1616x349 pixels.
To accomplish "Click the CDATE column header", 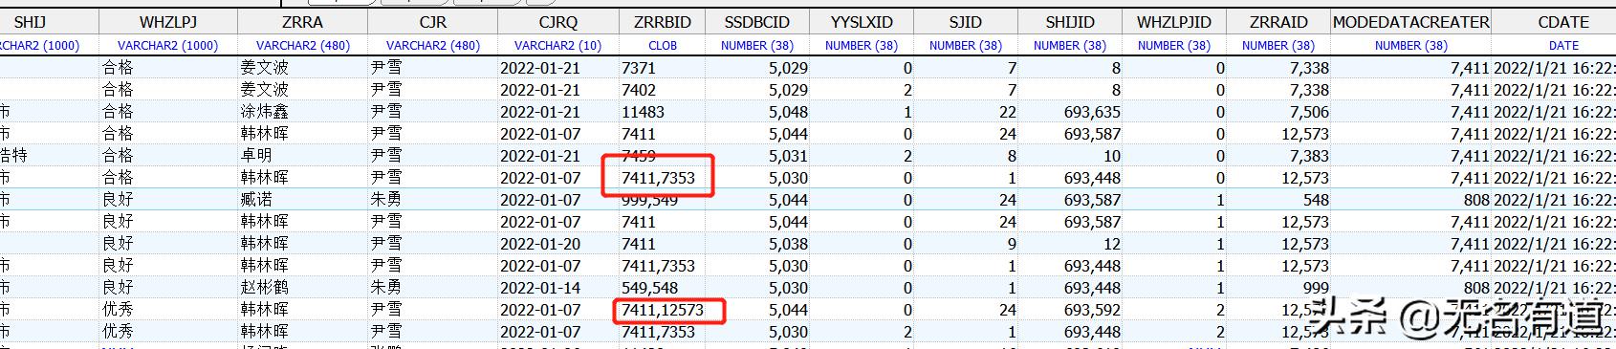I will (1563, 22).
